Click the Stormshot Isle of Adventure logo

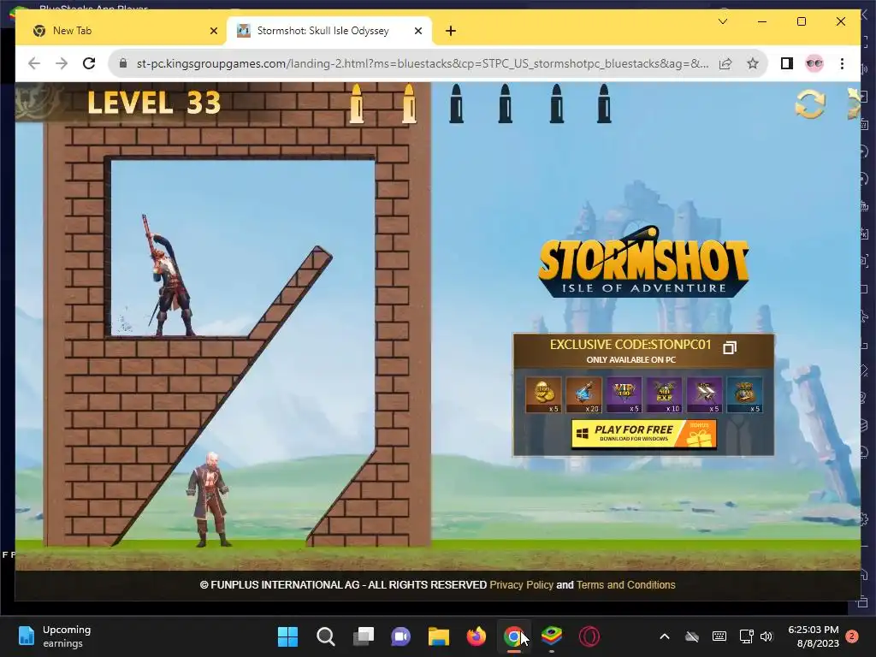click(643, 262)
